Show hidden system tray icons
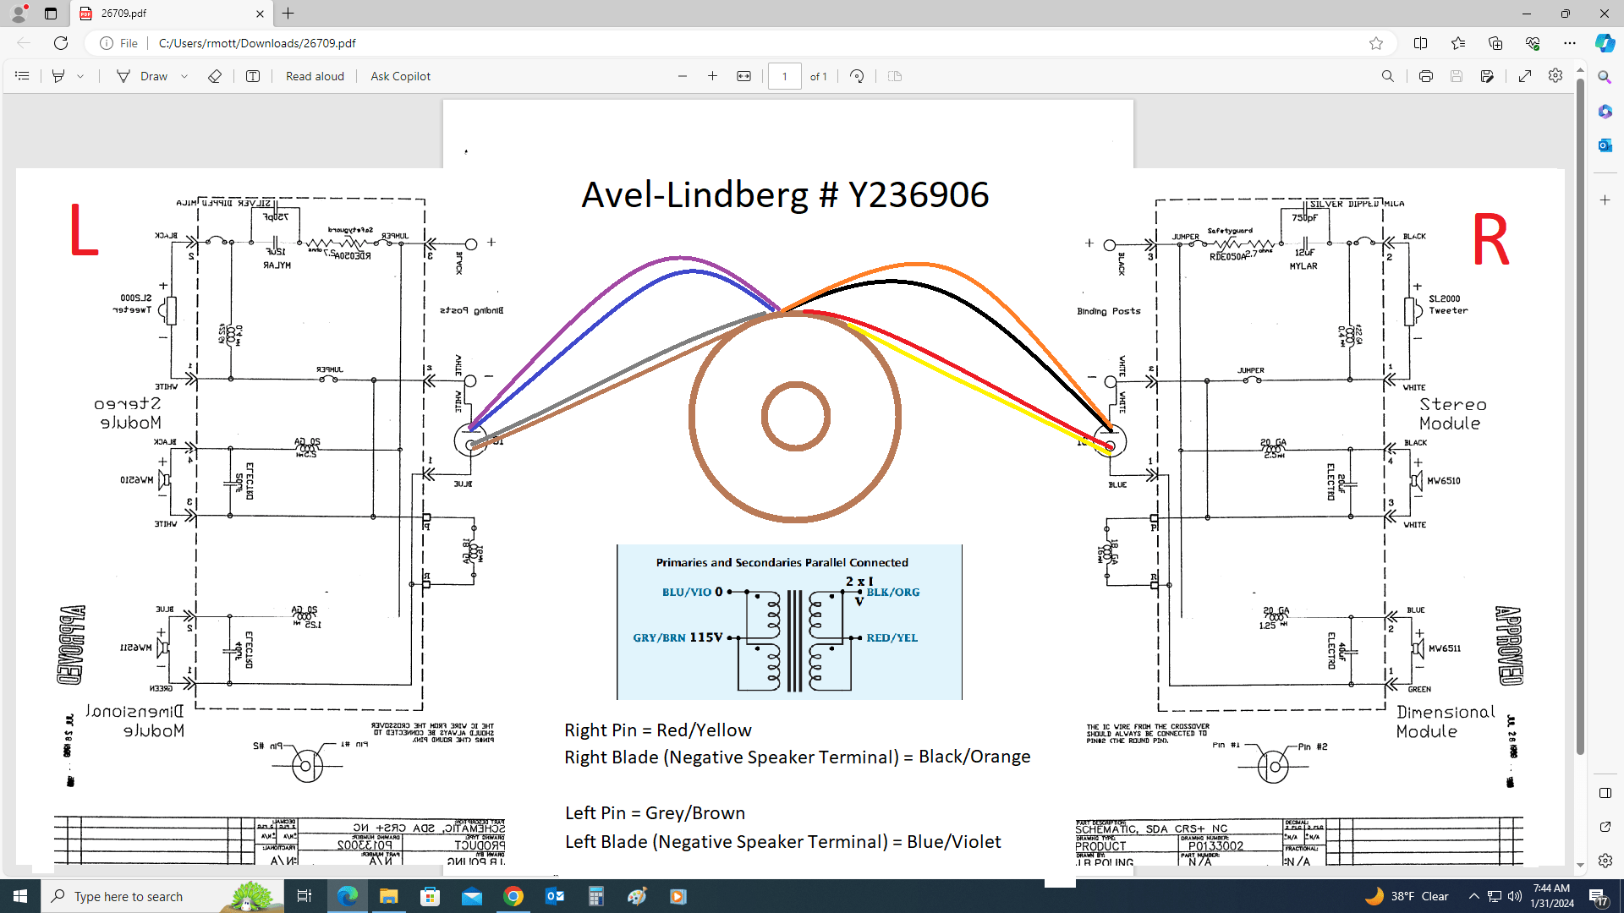 1474,896
